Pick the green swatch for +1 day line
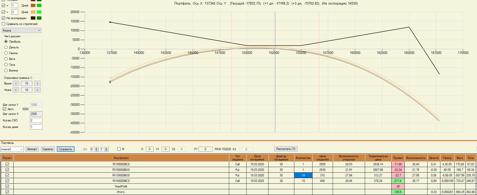Viewport: 477px width, 195px height. coord(39,5)
